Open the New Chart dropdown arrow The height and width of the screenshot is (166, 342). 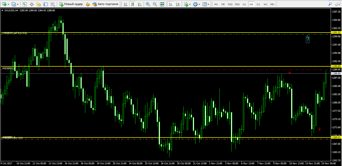pos(9,4)
